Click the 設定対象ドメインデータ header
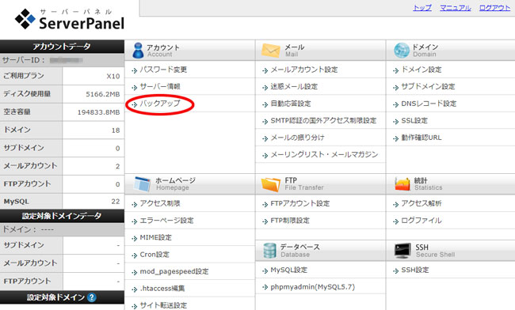 (x=62, y=216)
